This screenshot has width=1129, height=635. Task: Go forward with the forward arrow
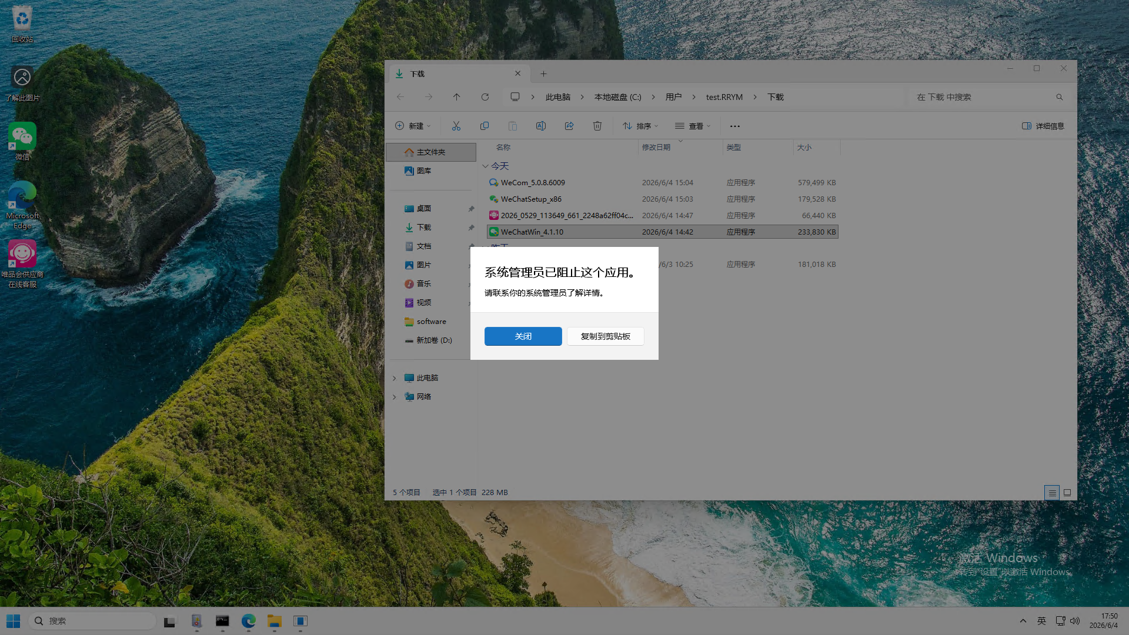(x=429, y=97)
